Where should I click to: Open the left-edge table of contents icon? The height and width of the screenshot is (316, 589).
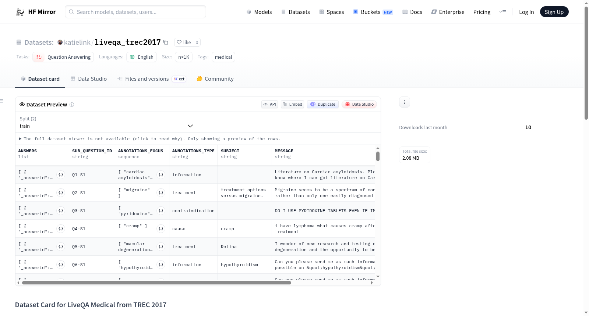tap(2, 101)
